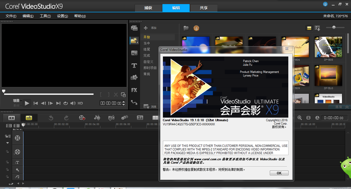This screenshot has height=189, width=351.
Task: Toggle the lock on the music track
Action: click(x=7, y=177)
